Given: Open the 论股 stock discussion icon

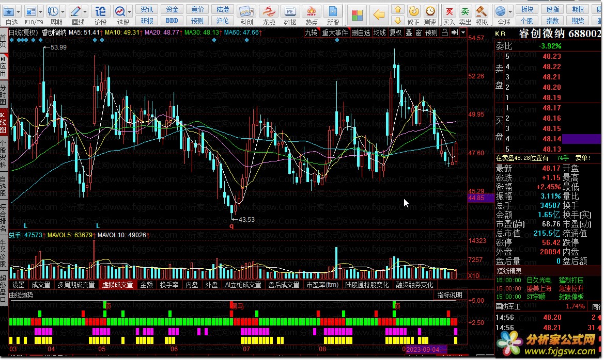Looking at the screenshot, I should 100,11.
